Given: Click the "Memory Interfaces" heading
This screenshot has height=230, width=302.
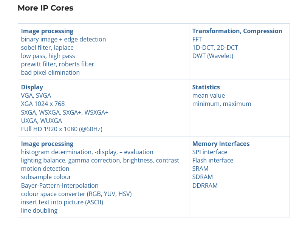Looking at the screenshot, I should tap(221, 144).
